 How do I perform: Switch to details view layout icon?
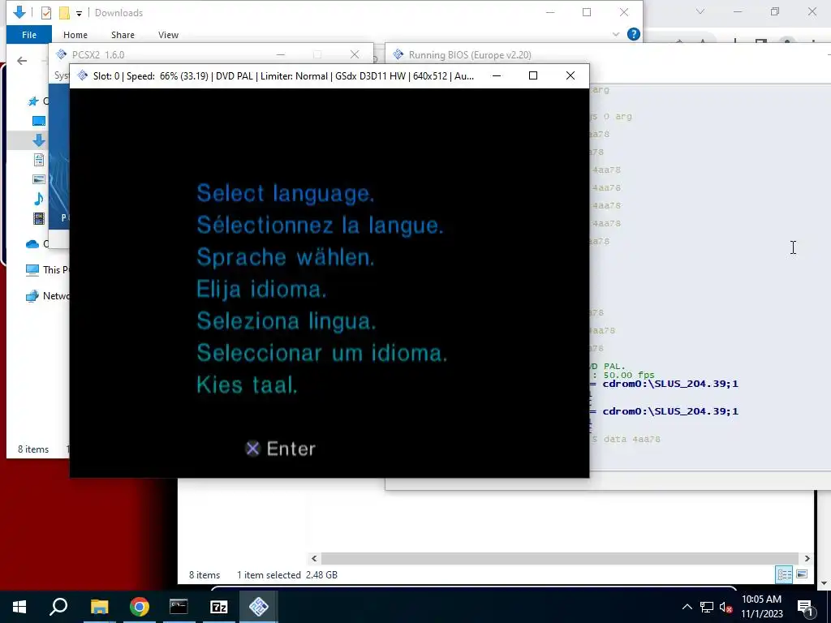click(784, 574)
